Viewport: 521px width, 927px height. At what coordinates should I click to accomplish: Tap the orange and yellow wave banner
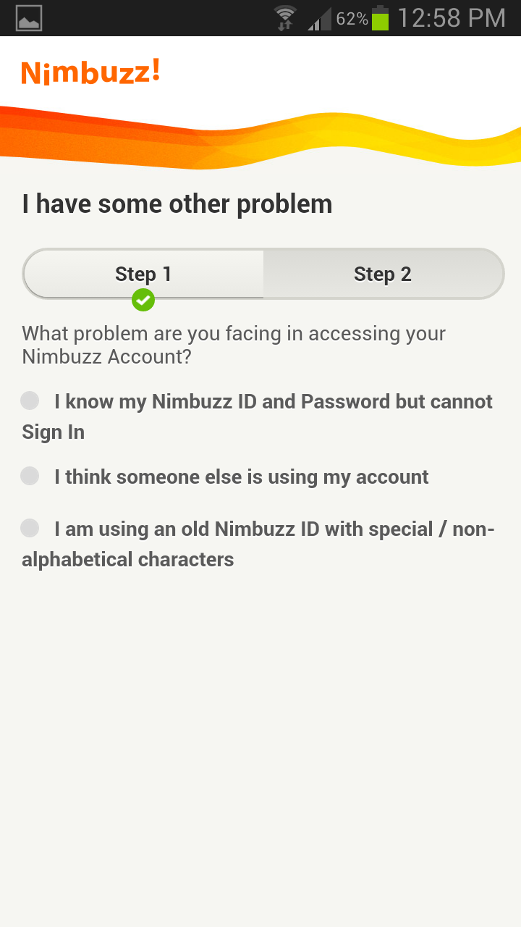tap(260, 138)
